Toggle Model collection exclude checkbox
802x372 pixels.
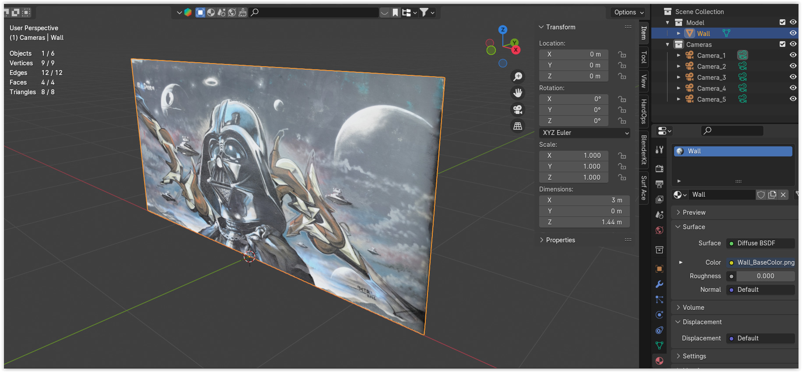coord(782,22)
